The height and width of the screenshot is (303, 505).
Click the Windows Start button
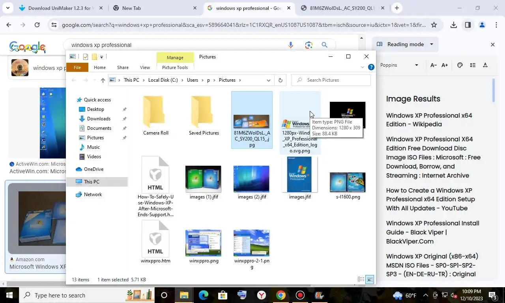[9, 295]
